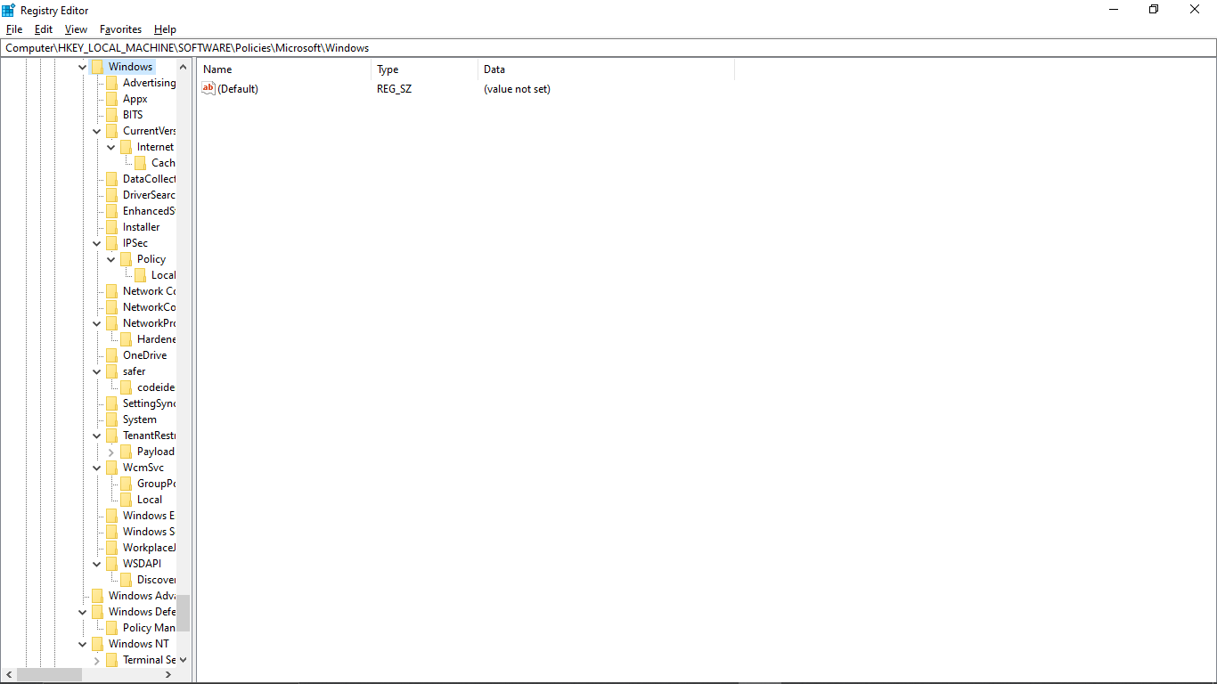Screen dimensions: 1217x684
Task: Select the Windows E key label
Action: point(149,516)
